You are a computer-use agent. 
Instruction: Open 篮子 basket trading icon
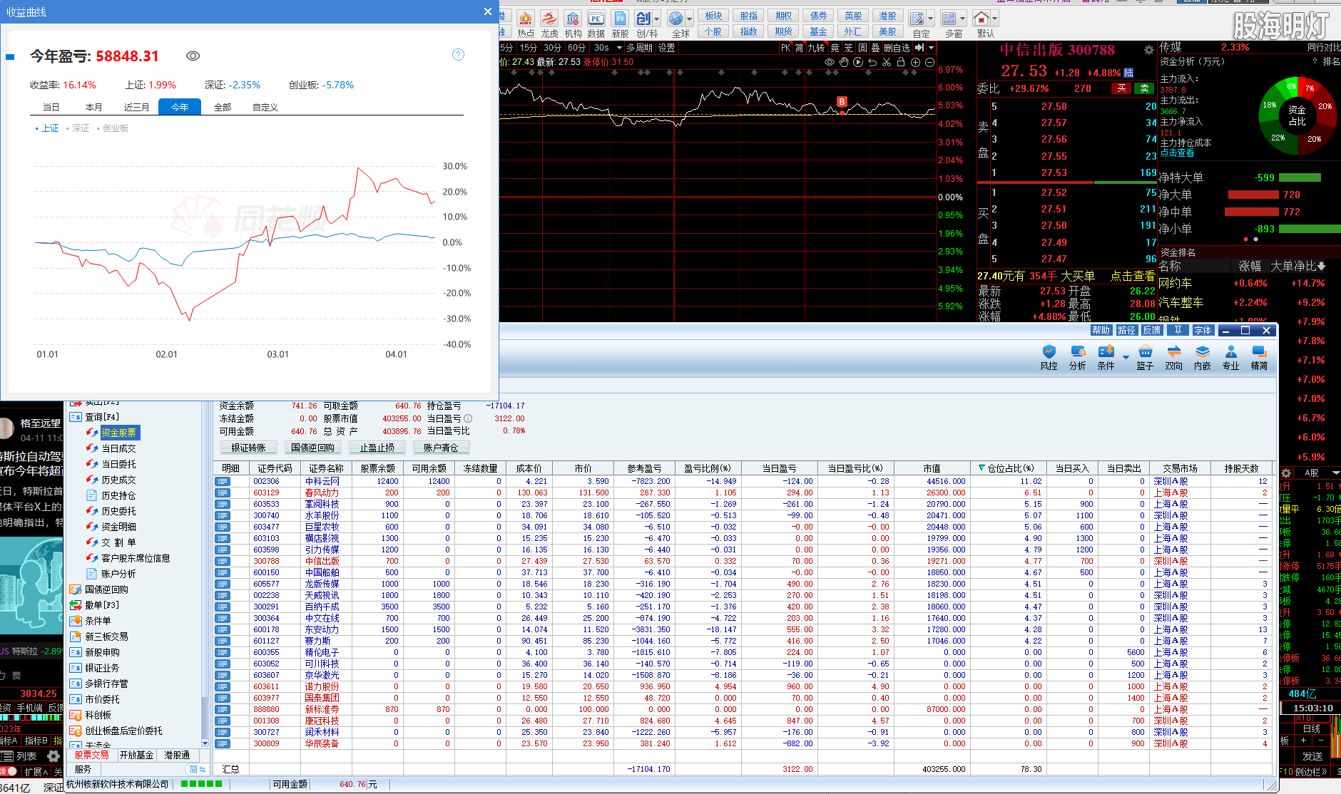point(1145,358)
